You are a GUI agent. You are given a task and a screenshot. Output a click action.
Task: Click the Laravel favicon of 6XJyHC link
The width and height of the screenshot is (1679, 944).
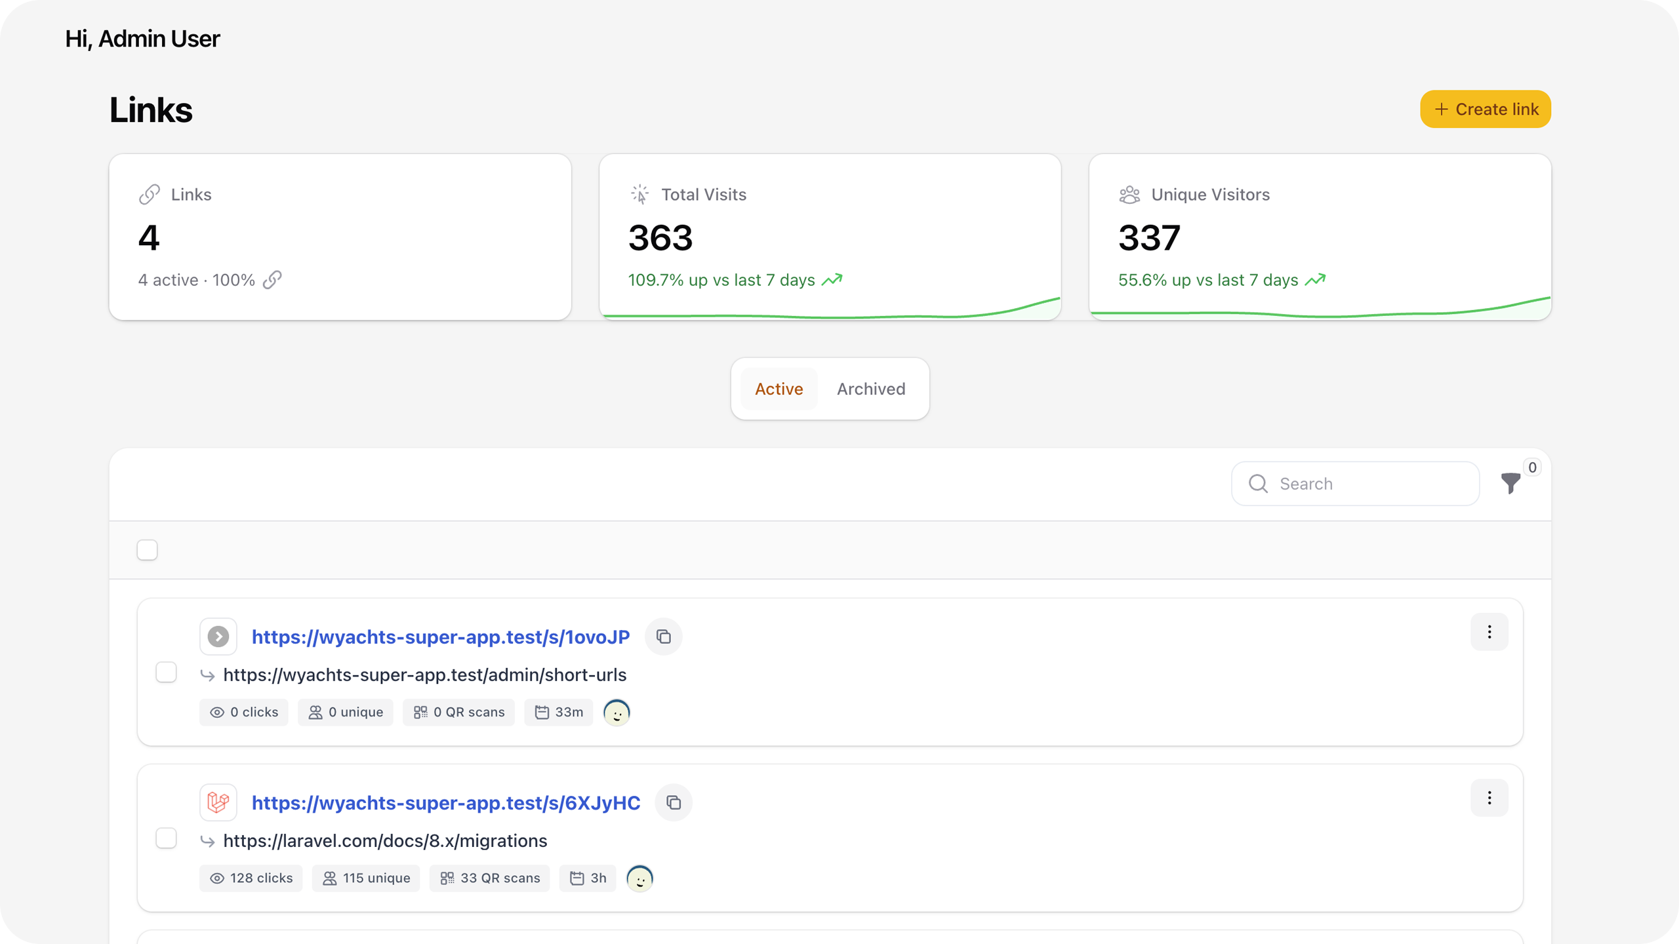click(218, 802)
